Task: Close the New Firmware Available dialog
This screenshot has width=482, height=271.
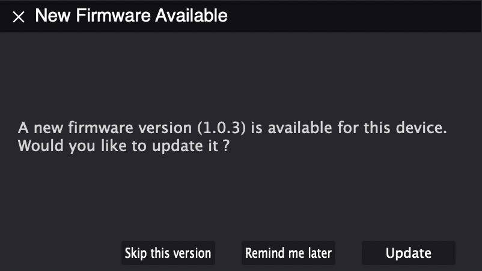Action: [x=19, y=17]
